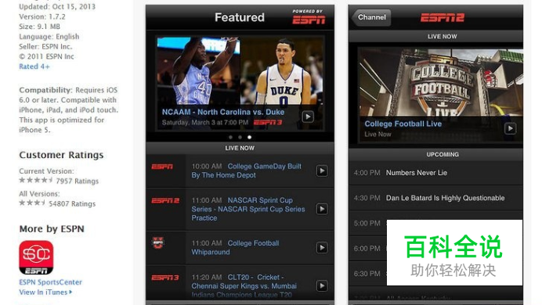Click View In iTunes link
542x305 pixels.
pos(43,292)
